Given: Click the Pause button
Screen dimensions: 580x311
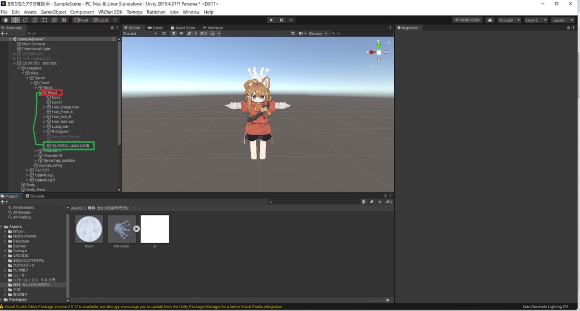Looking at the screenshot, I should pyautogui.click(x=281, y=20).
